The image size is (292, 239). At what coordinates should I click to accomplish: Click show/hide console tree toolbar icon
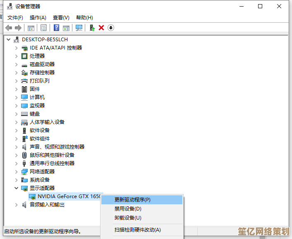pyautogui.click(x=31, y=28)
